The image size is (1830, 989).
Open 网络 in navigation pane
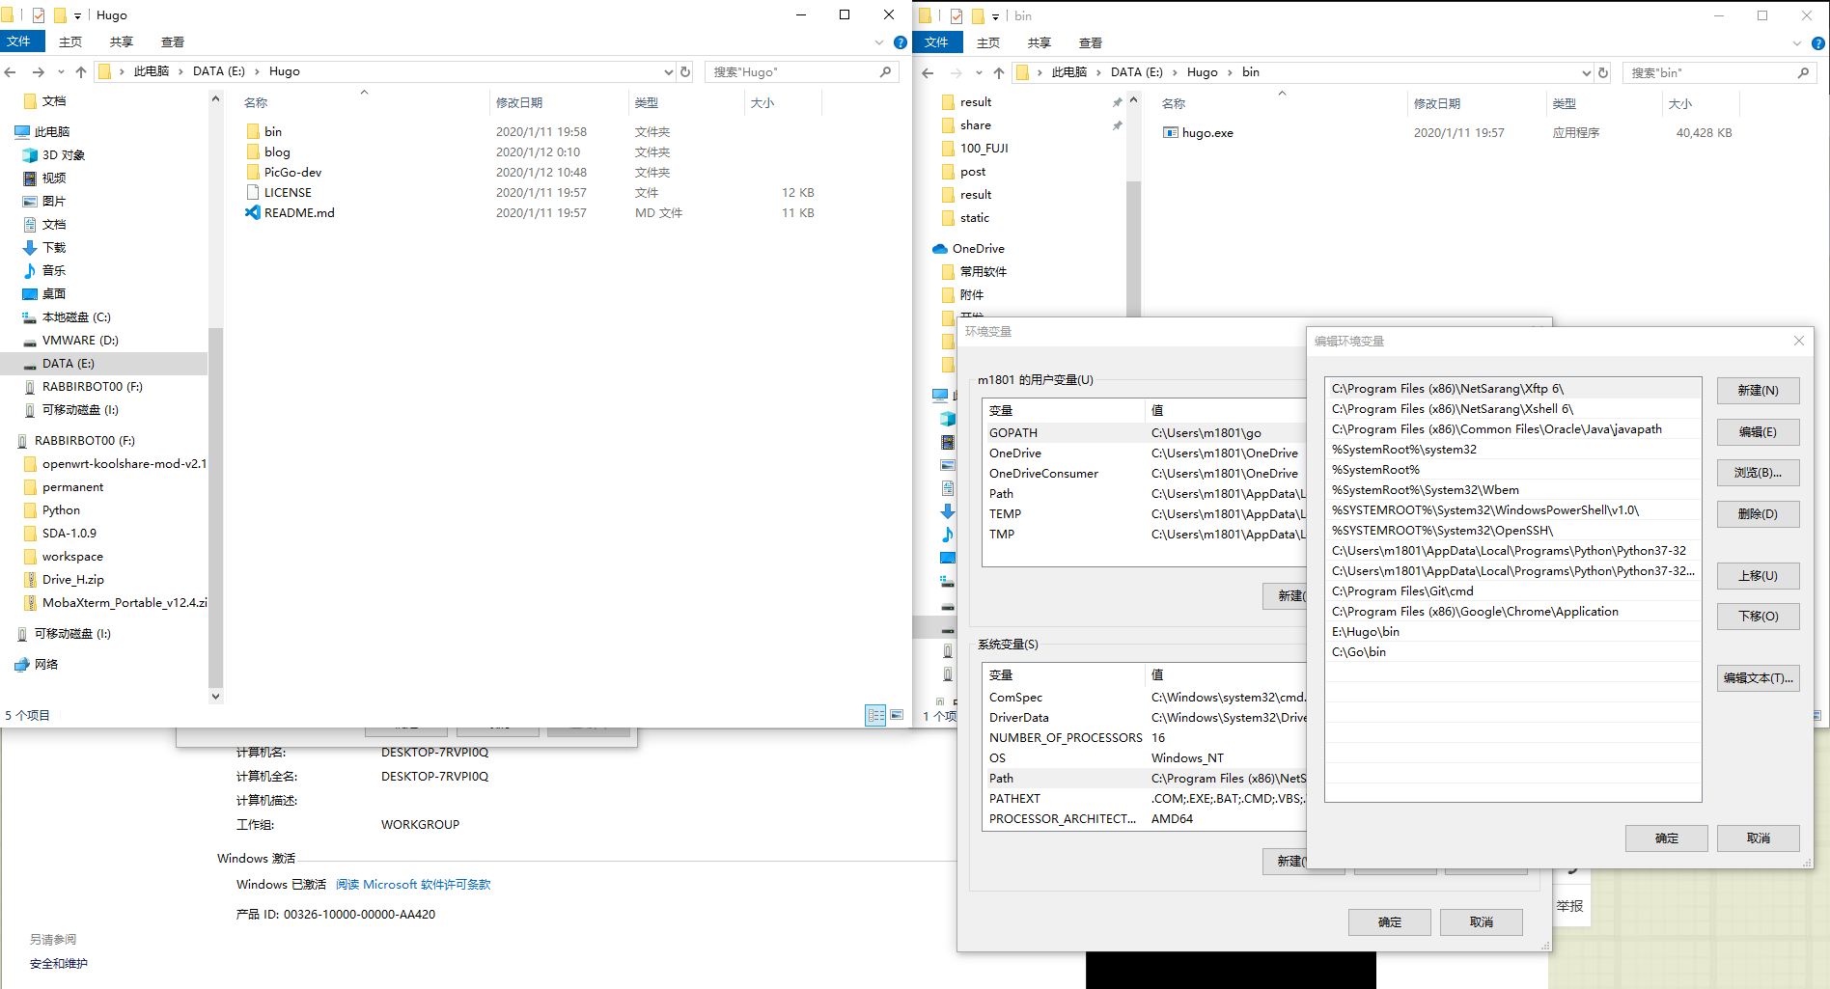45,664
